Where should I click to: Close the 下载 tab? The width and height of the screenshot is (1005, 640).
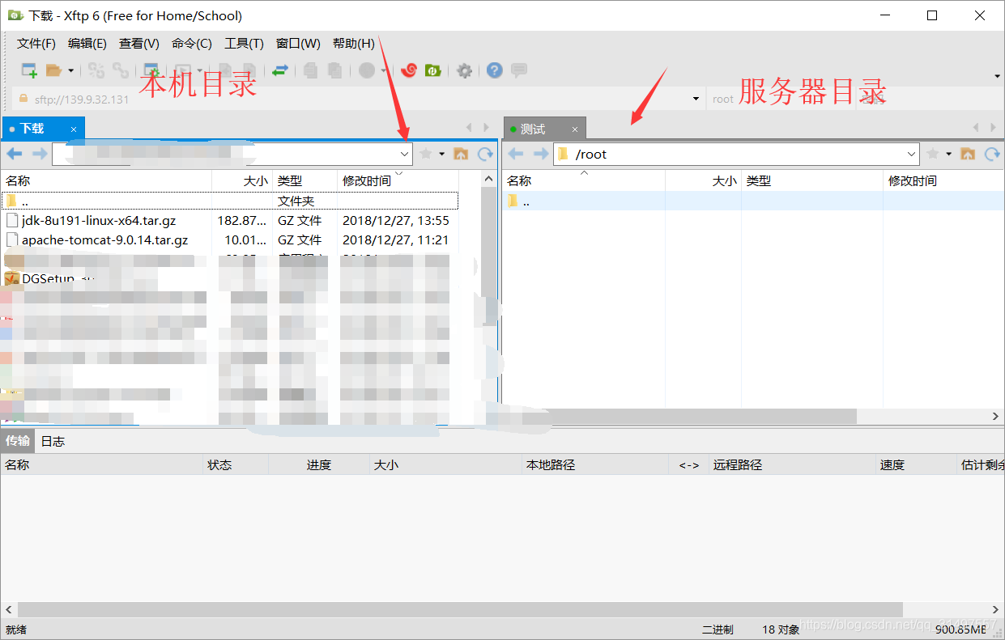click(74, 129)
